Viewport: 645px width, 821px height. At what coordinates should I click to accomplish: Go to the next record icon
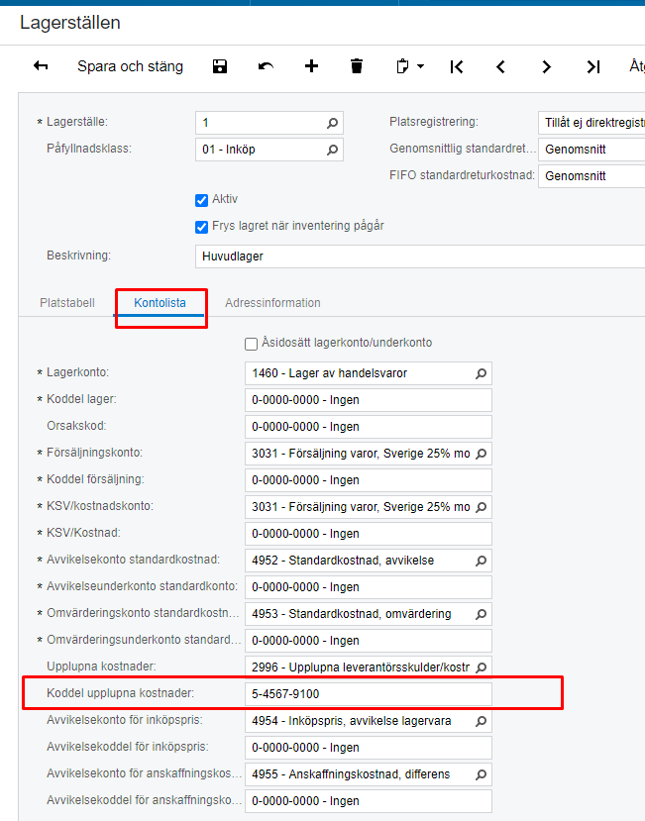coord(546,66)
